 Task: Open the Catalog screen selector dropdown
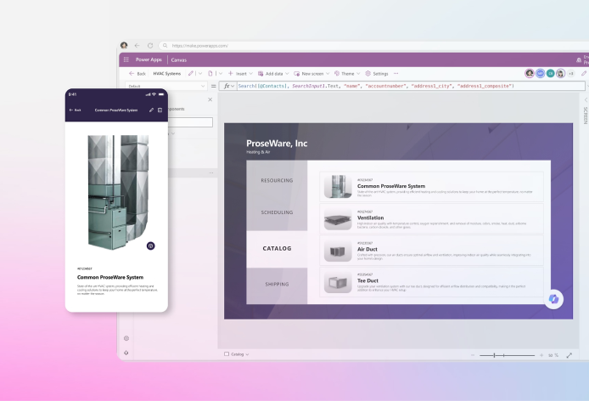[237, 354]
